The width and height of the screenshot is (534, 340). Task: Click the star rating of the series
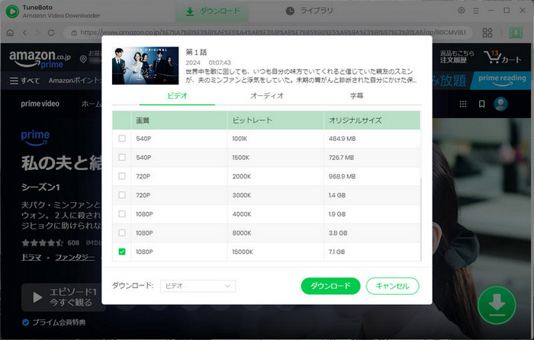pyautogui.click(x=43, y=242)
